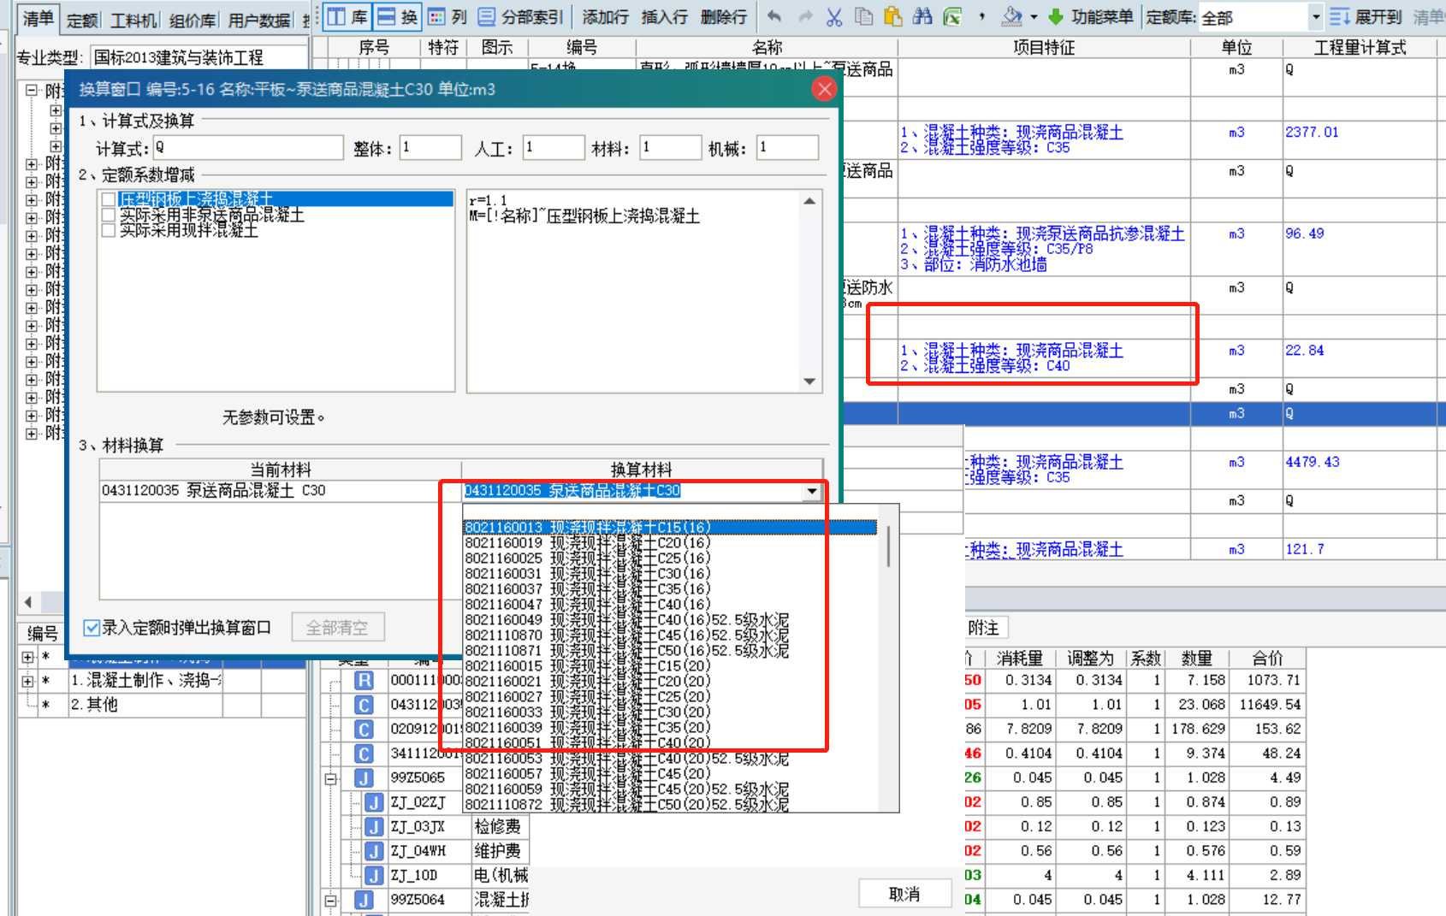
Task: Select 8021160019 现浇现拌混凝土C20(16)
Action: click(670, 543)
